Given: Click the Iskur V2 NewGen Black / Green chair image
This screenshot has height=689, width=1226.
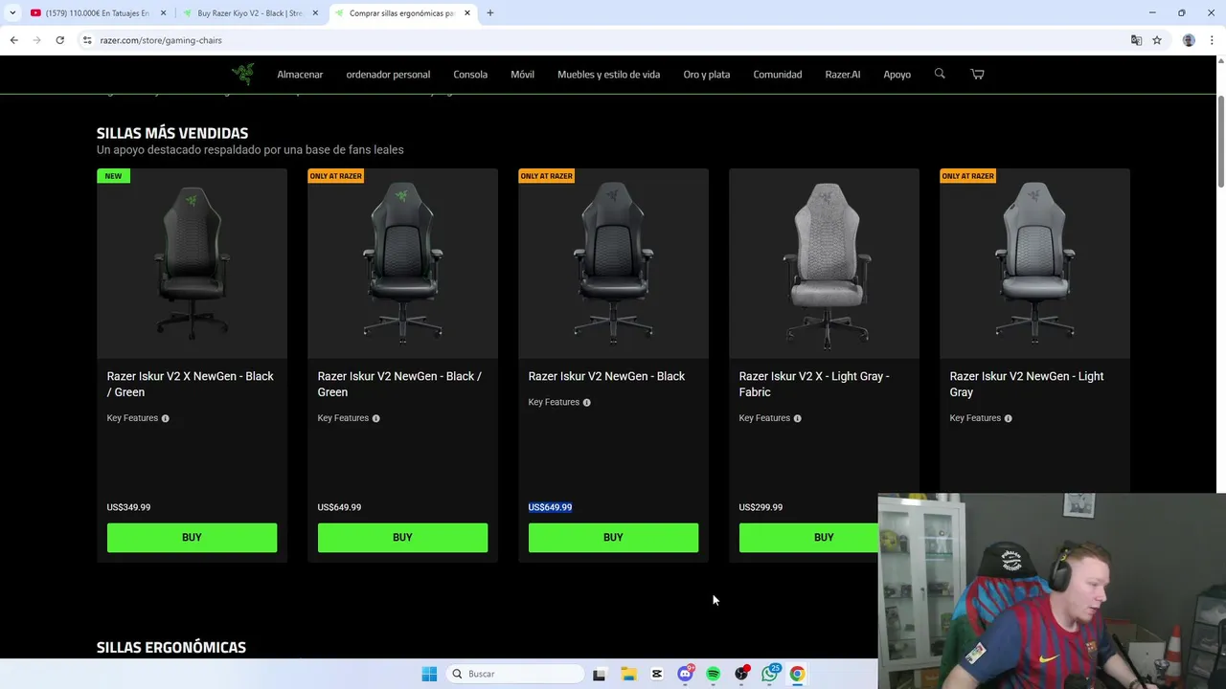Looking at the screenshot, I should [x=402, y=263].
